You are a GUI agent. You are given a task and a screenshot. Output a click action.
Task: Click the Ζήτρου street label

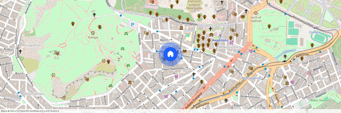coord(185,56)
